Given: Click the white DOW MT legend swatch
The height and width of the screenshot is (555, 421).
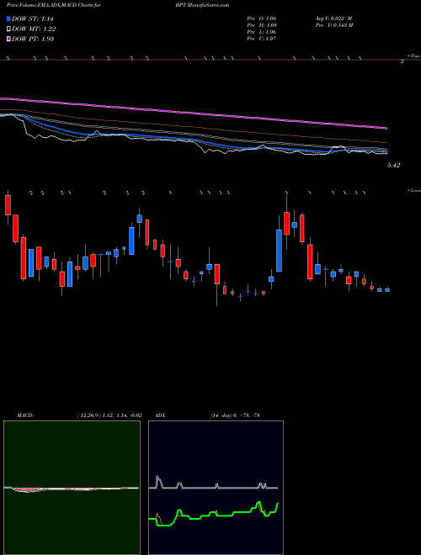Looking at the screenshot, I should (8, 29).
